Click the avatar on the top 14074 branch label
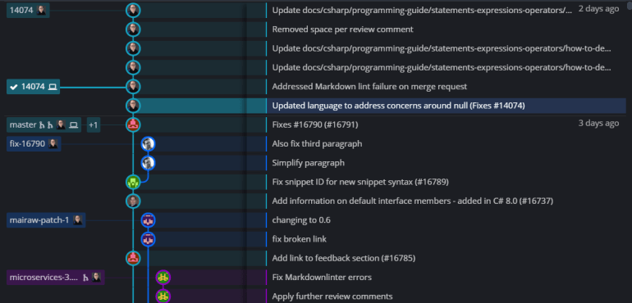The width and height of the screenshot is (632, 303). pos(42,11)
